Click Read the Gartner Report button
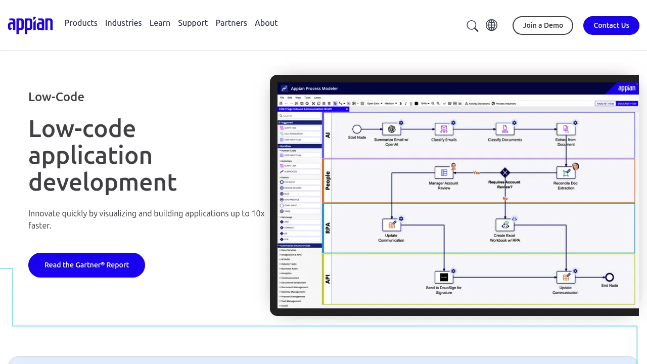The width and height of the screenshot is (647, 364). click(86, 265)
